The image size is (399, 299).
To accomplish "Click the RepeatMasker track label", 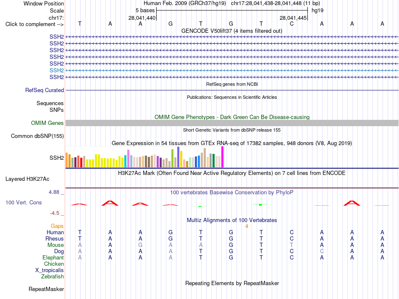I will tap(46, 289).
